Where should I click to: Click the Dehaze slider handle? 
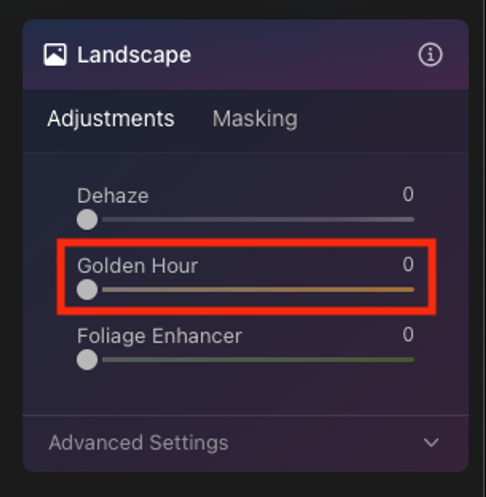[x=87, y=219]
